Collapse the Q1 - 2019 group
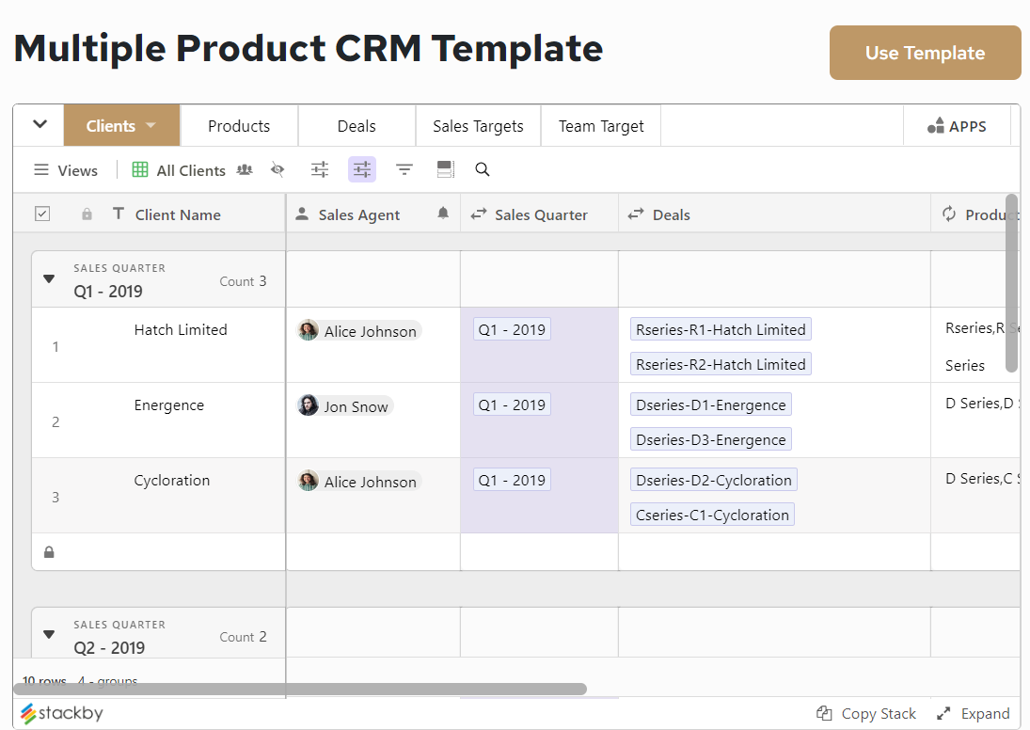 pos(49,278)
